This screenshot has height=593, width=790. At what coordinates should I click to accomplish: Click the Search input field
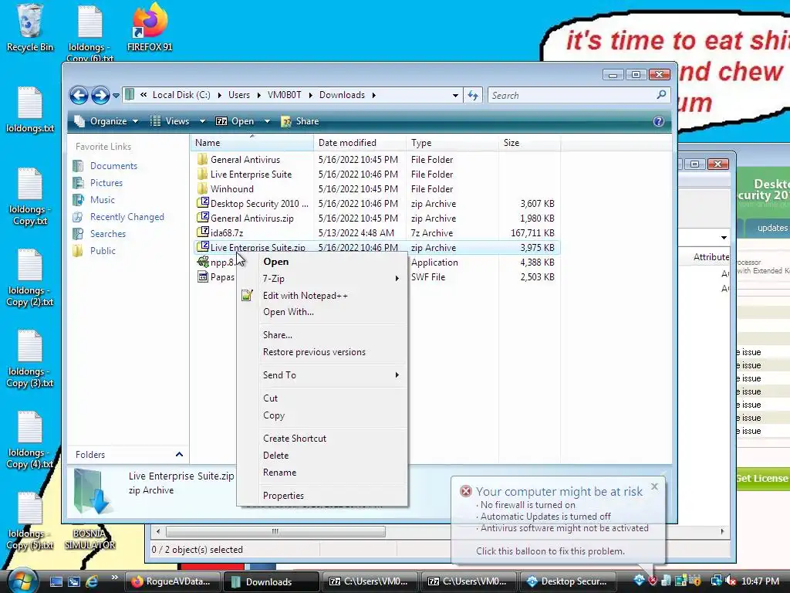pyautogui.click(x=572, y=95)
